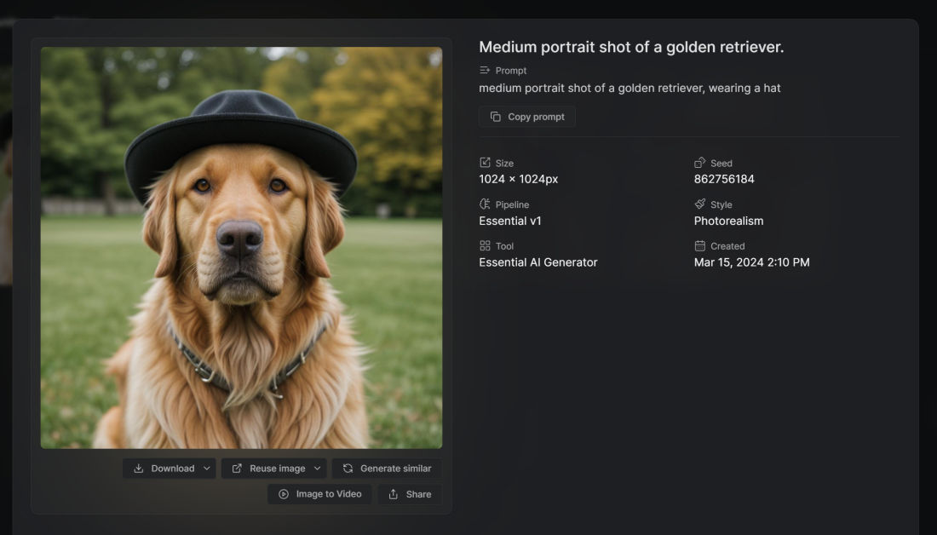Image resolution: width=937 pixels, height=535 pixels.
Task: Click the copy icon inside the Copy prompt button
Action: [497, 117]
